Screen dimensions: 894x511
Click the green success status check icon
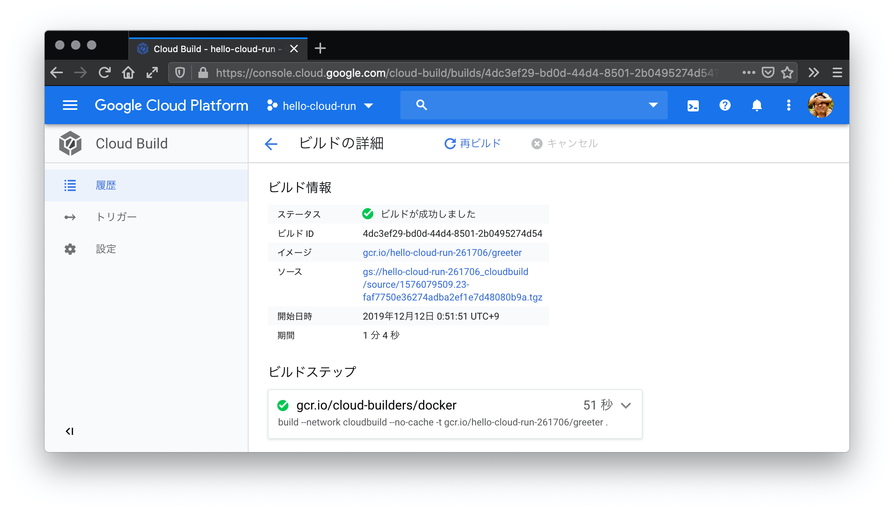368,214
